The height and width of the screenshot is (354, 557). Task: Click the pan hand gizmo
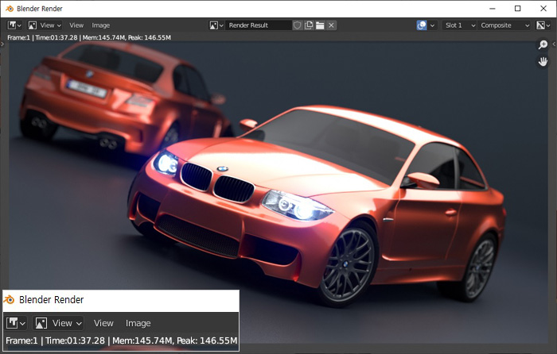(543, 61)
